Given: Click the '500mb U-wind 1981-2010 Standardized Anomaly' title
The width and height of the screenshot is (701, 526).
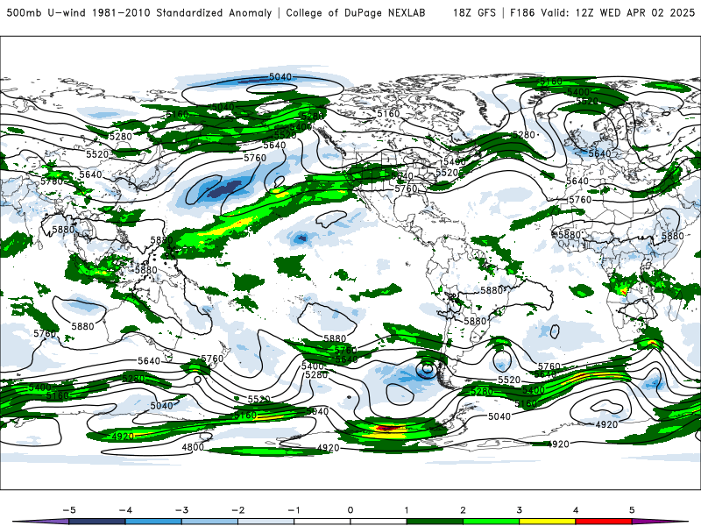Looking at the screenshot, I should [x=139, y=13].
